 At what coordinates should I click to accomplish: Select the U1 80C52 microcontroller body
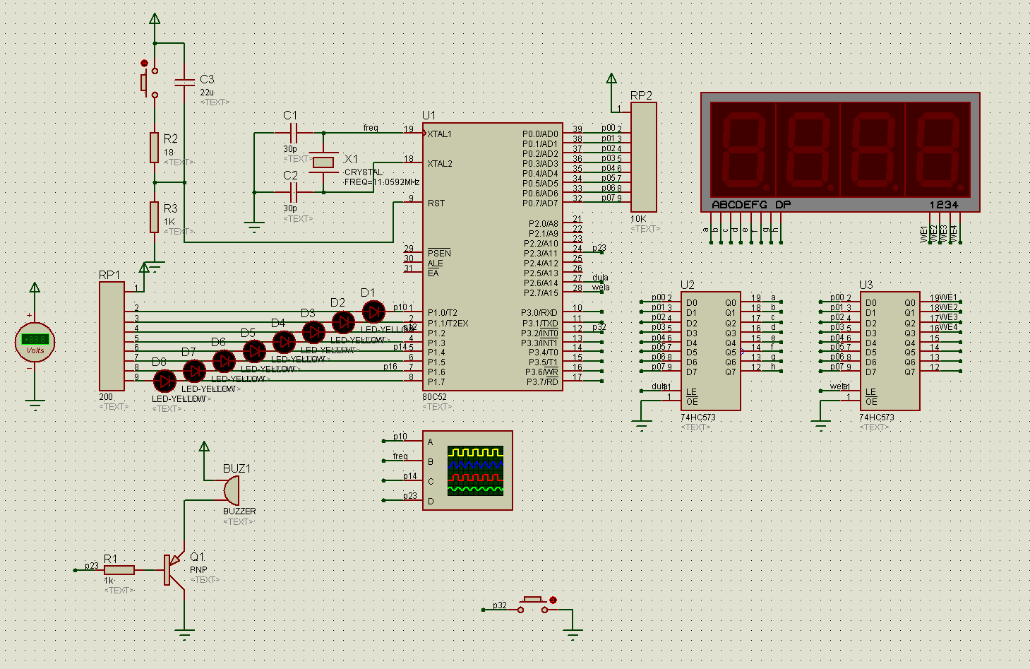[x=492, y=256]
